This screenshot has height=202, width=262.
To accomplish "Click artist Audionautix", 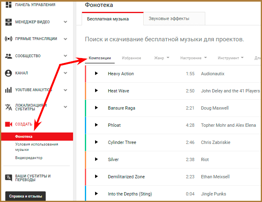I will click(x=213, y=74).
